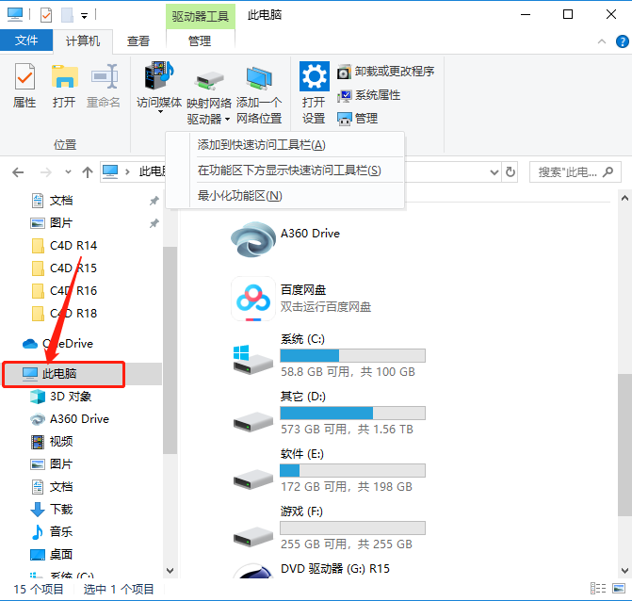The width and height of the screenshot is (632, 601).
Task: Click Add a Network Location (添加一个网络位置) icon
Action: (x=259, y=78)
